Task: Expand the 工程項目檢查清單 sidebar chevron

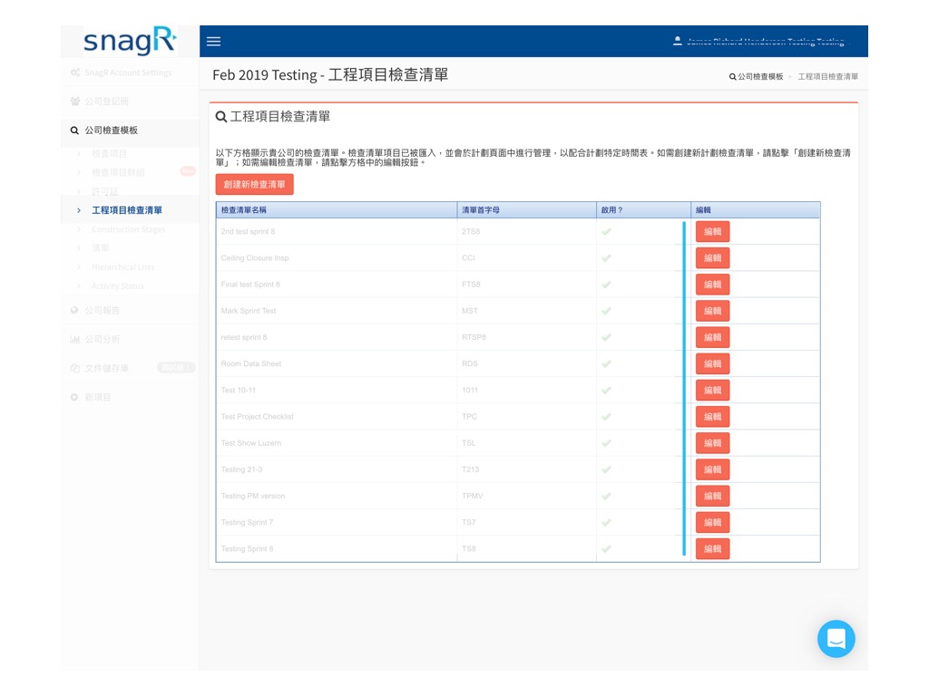Action: (x=79, y=210)
